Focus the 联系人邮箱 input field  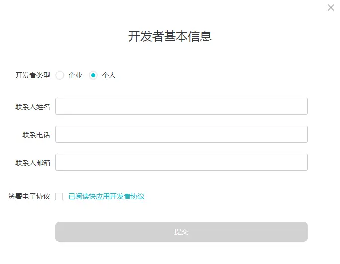point(181,162)
